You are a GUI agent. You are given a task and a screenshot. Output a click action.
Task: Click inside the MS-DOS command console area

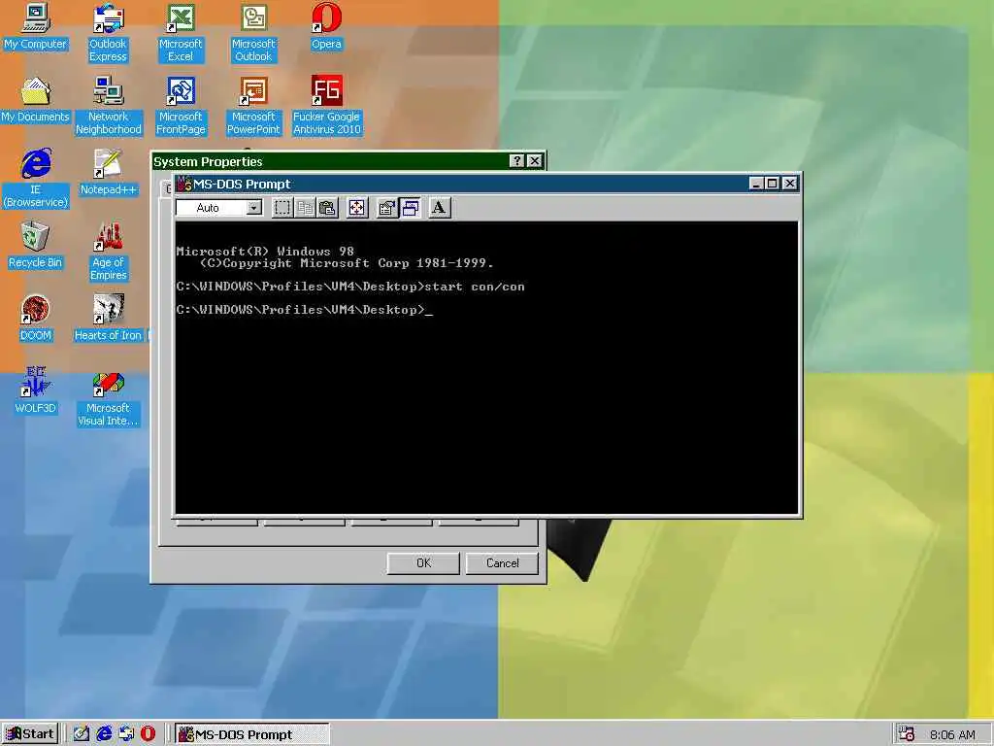pyautogui.click(x=486, y=368)
